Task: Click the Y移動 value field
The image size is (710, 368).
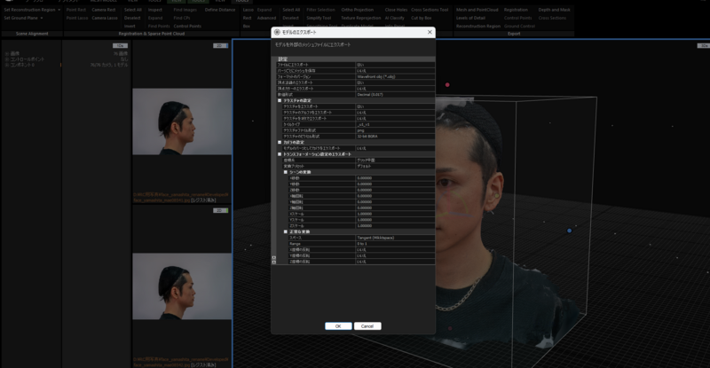Action: 395,184
